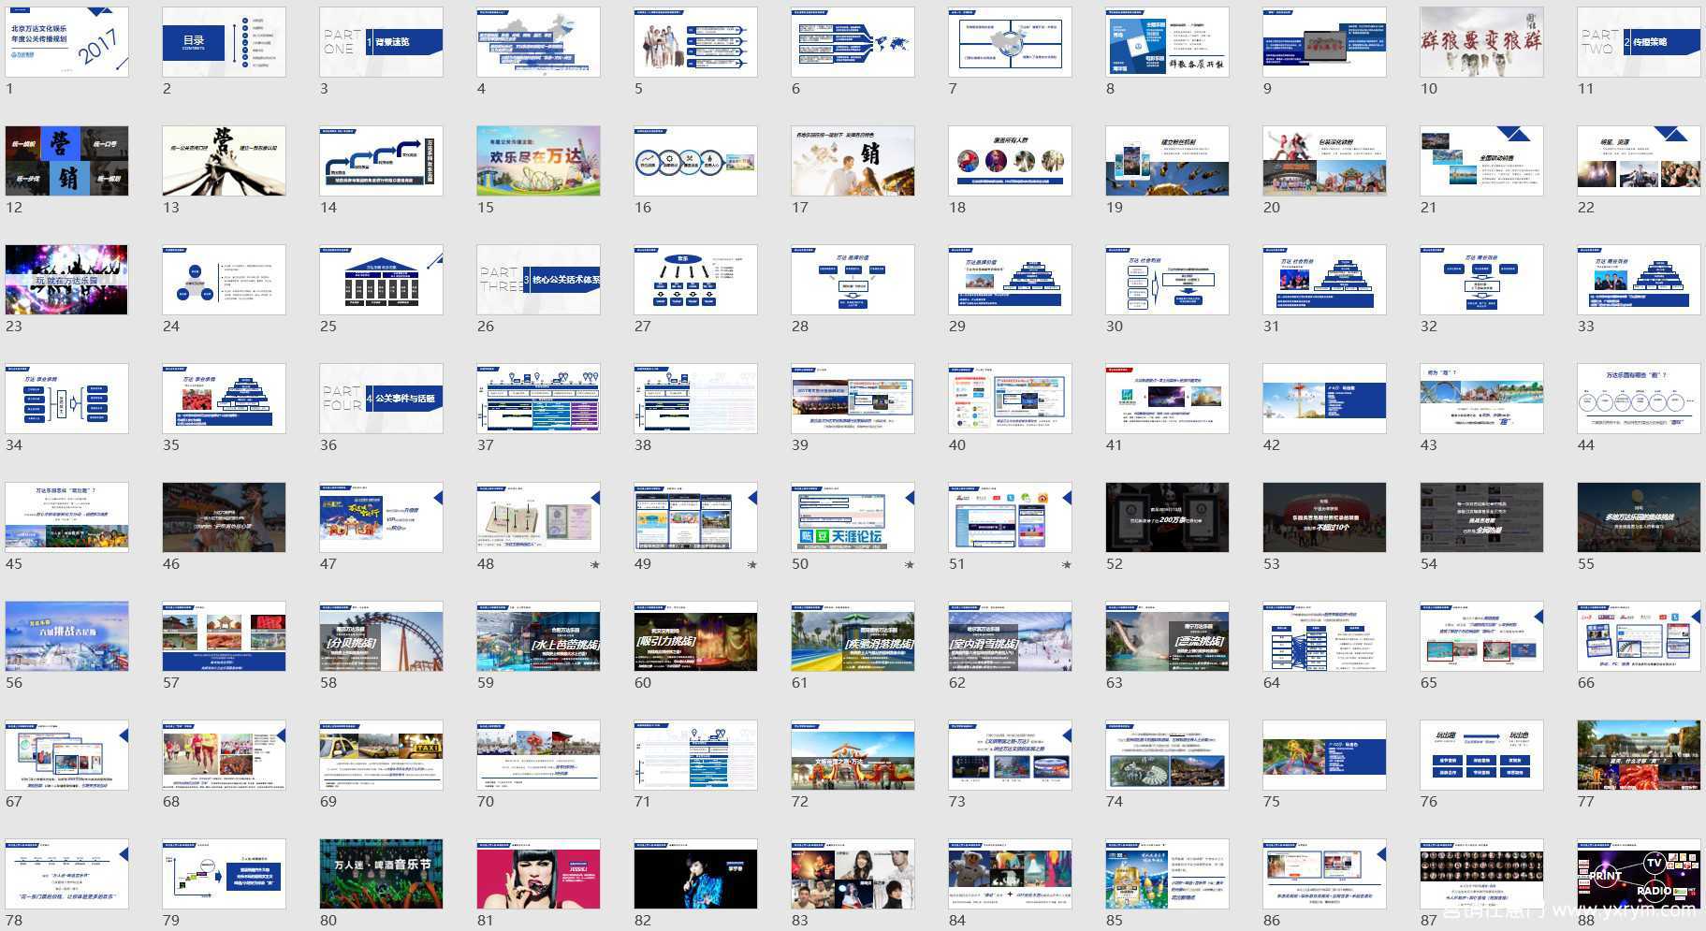
Task: Pick slide 80 万人迷啤酒音乐节 thumbnail
Action: (x=382, y=874)
